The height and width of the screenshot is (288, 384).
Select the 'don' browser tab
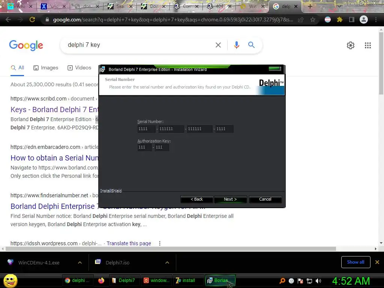pos(87,6)
